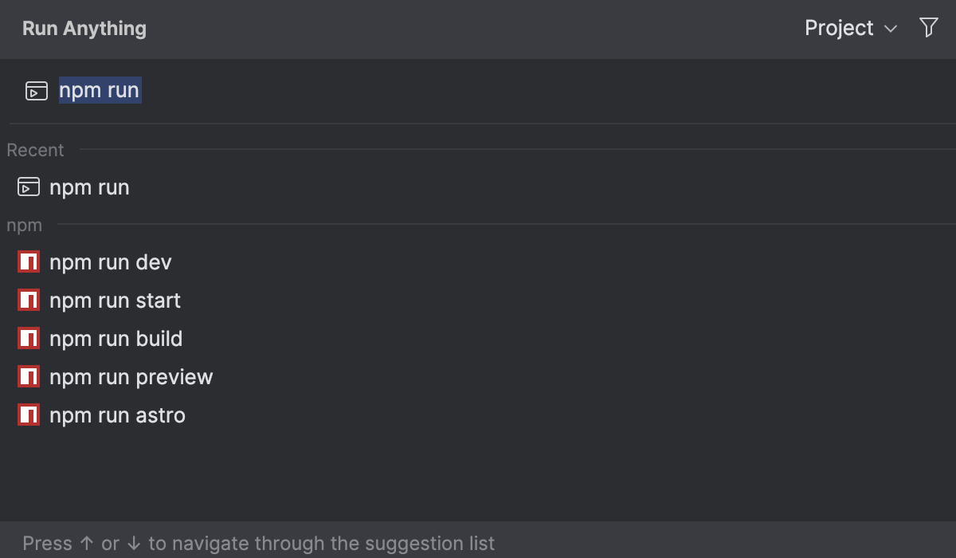Image resolution: width=956 pixels, height=558 pixels.
Task: Click the npm icon next to 'npm run start'
Action: click(x=28, y=300)
